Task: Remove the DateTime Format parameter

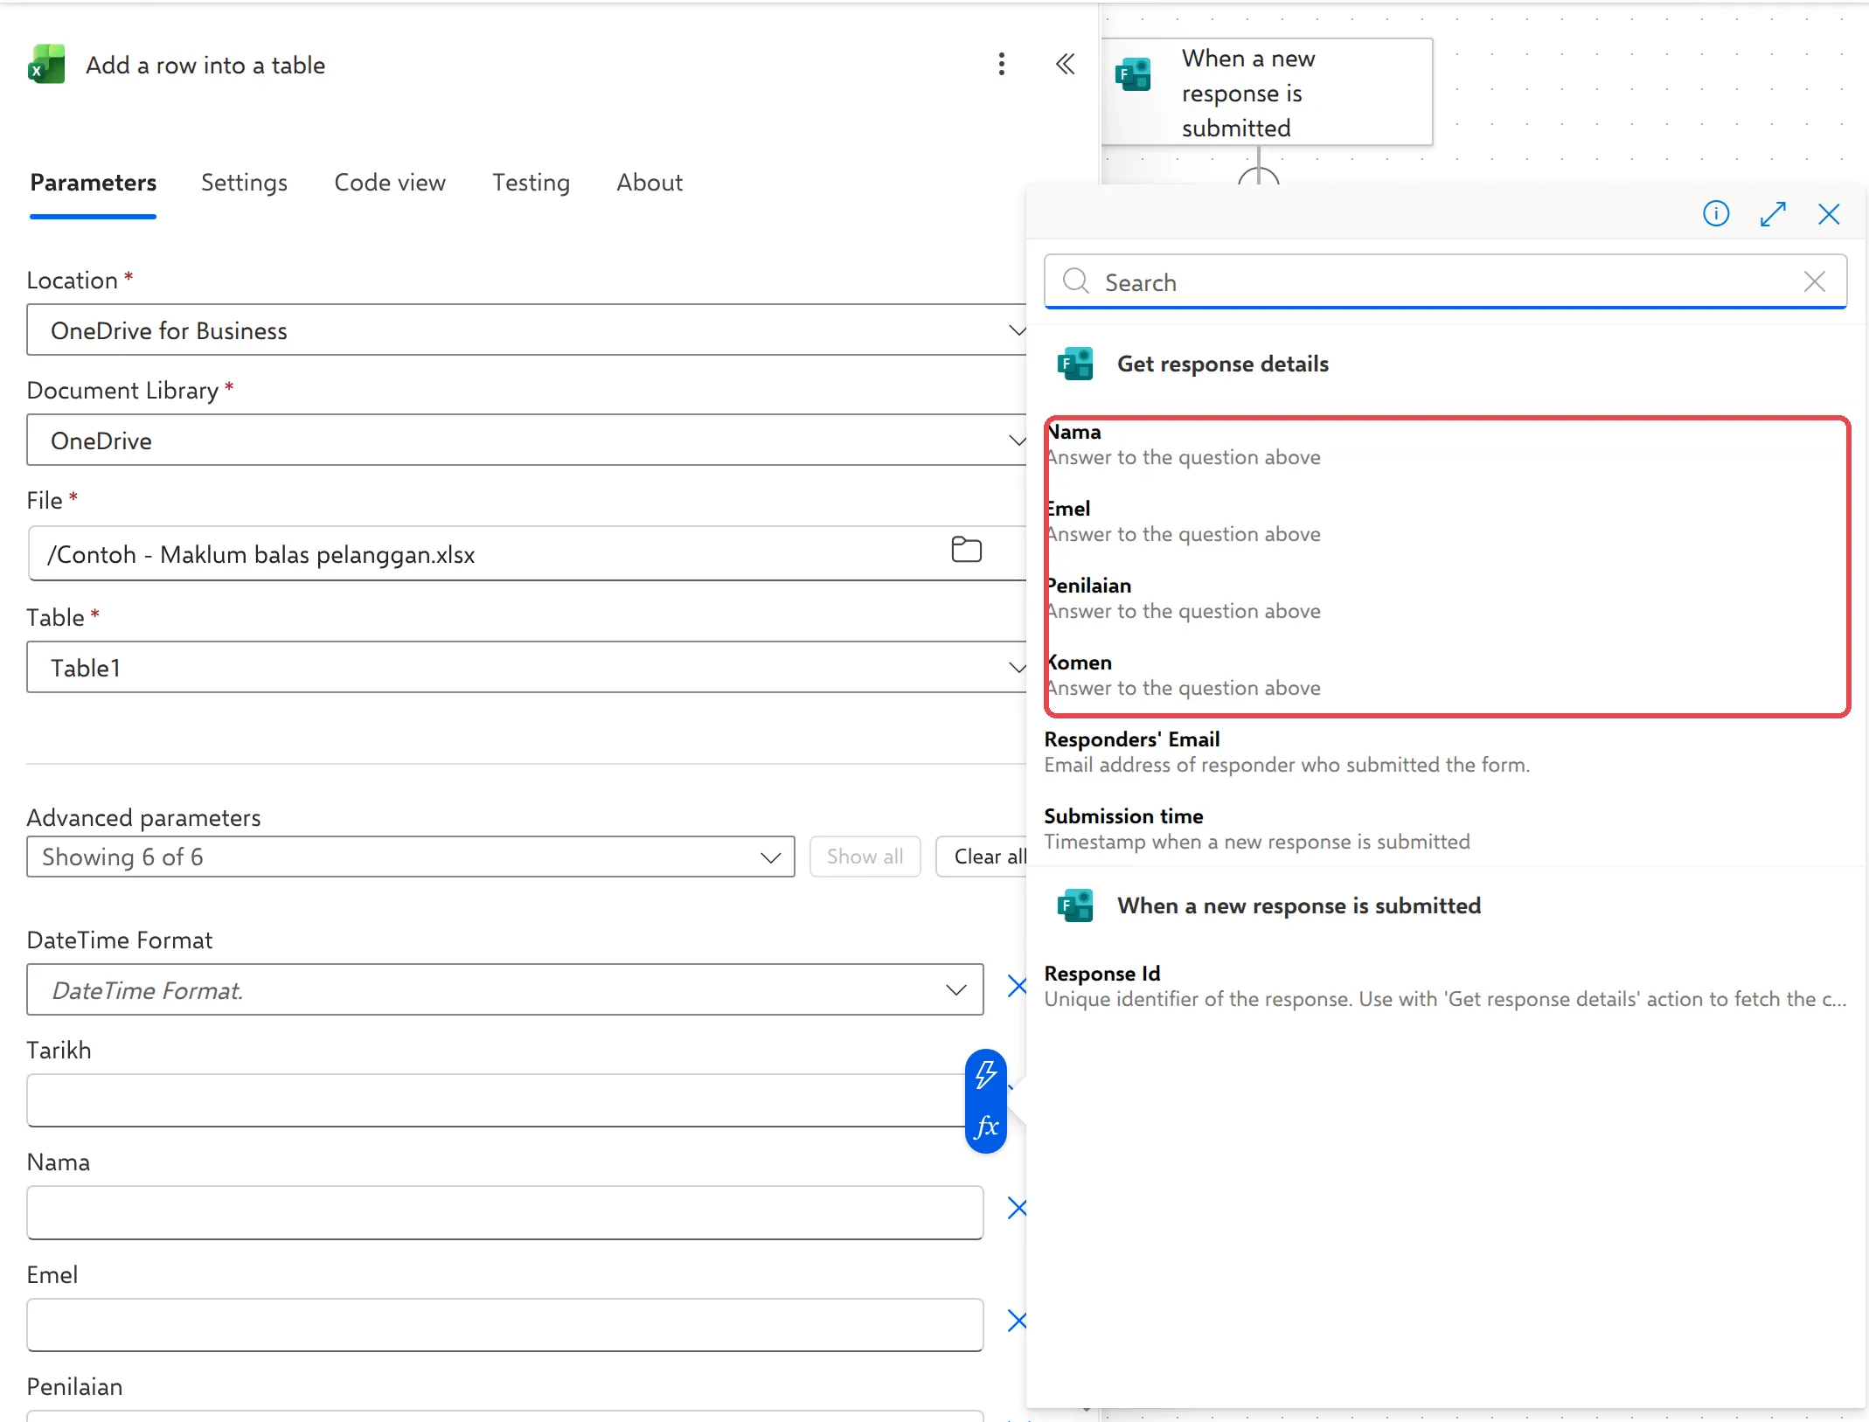Action: [x=1017, y=986]
